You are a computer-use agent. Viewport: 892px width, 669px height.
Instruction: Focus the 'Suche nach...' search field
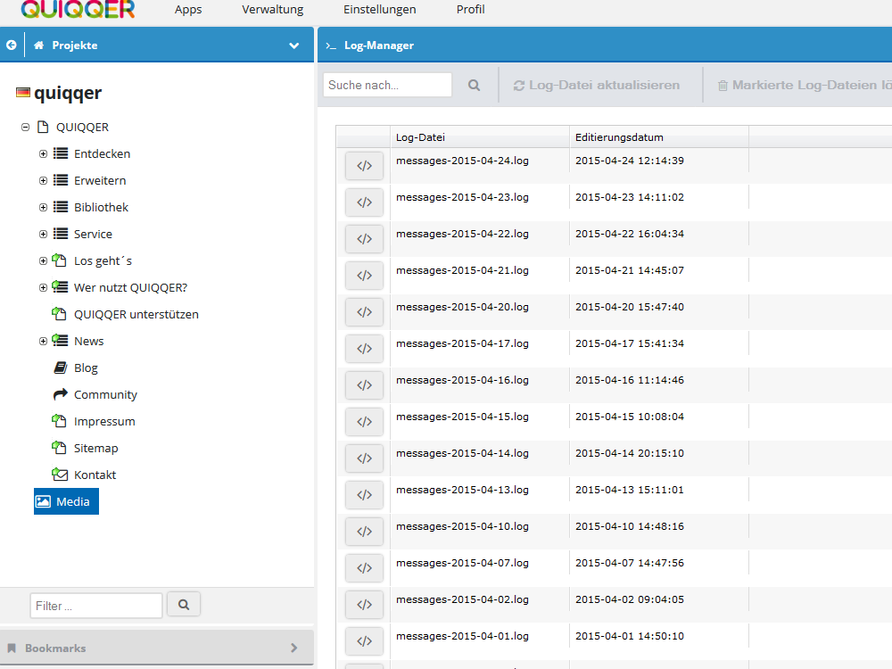pos(387,85)
